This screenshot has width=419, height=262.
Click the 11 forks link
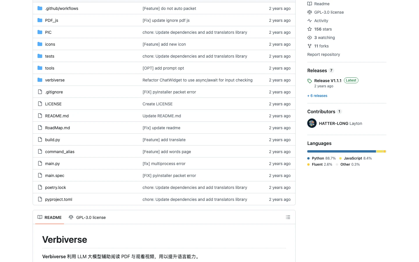coord(321,46)
